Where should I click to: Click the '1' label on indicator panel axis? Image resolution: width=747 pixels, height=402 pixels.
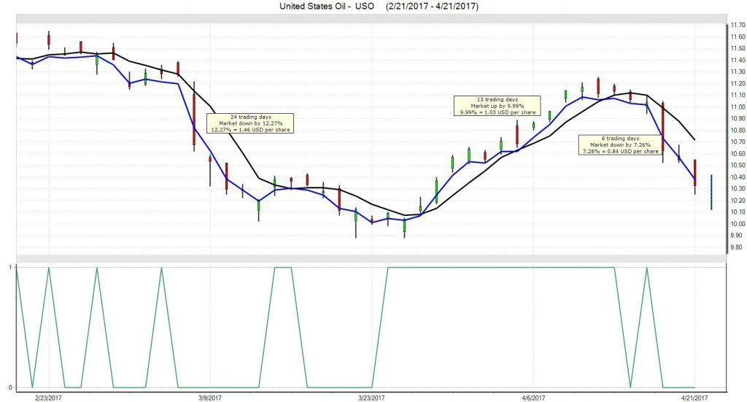[x=10, y=268]
